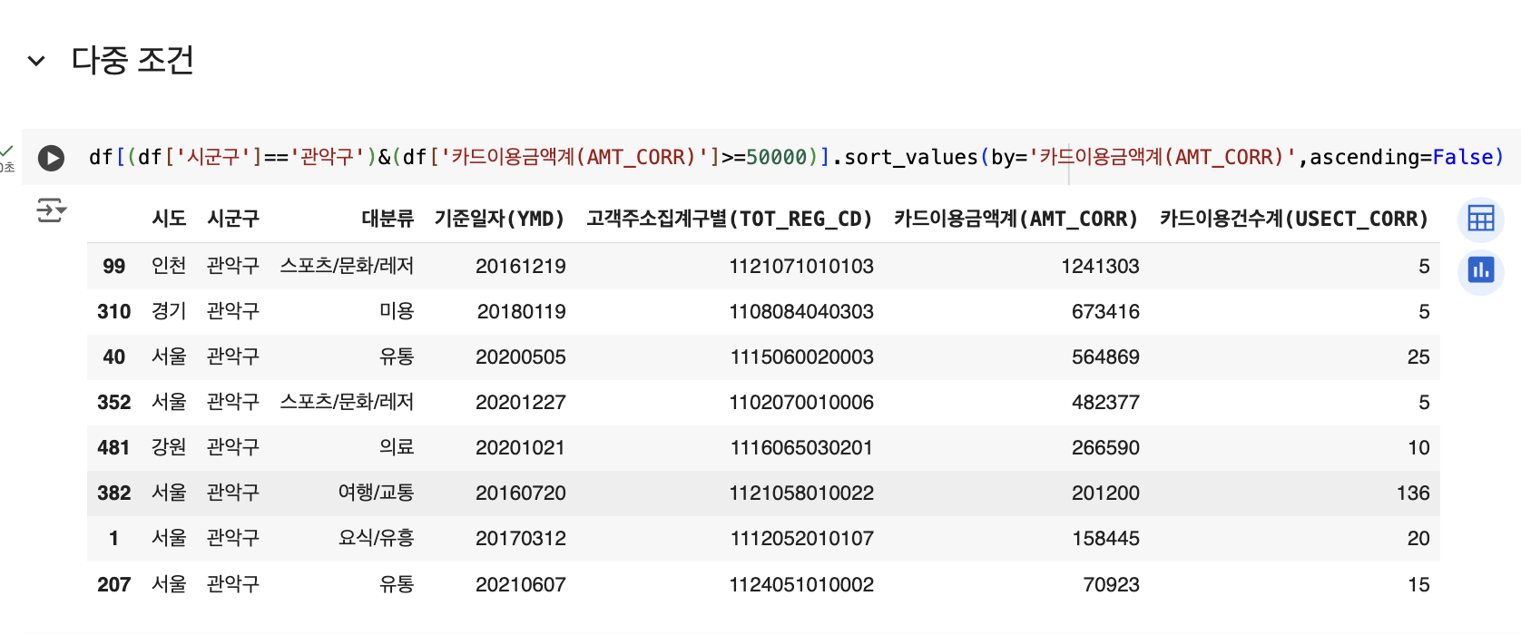Select row index 481

pyautogui.click(x=113, y=447)
